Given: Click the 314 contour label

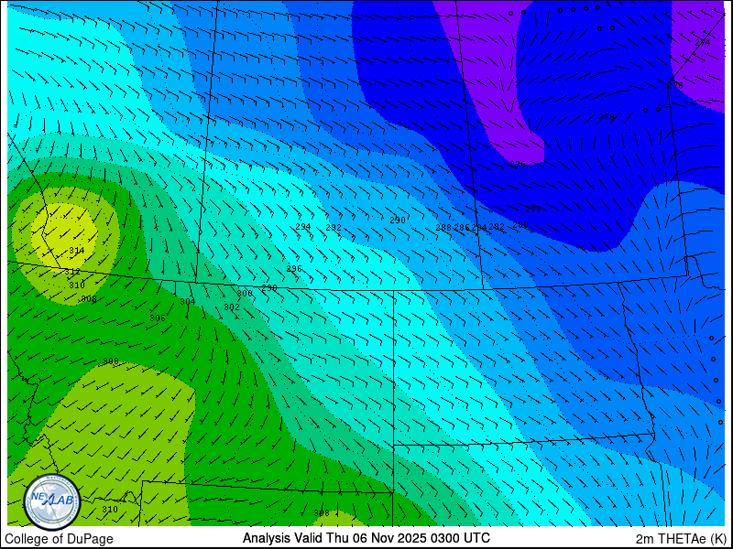Looking at the screenshot, I should point(77,251).
